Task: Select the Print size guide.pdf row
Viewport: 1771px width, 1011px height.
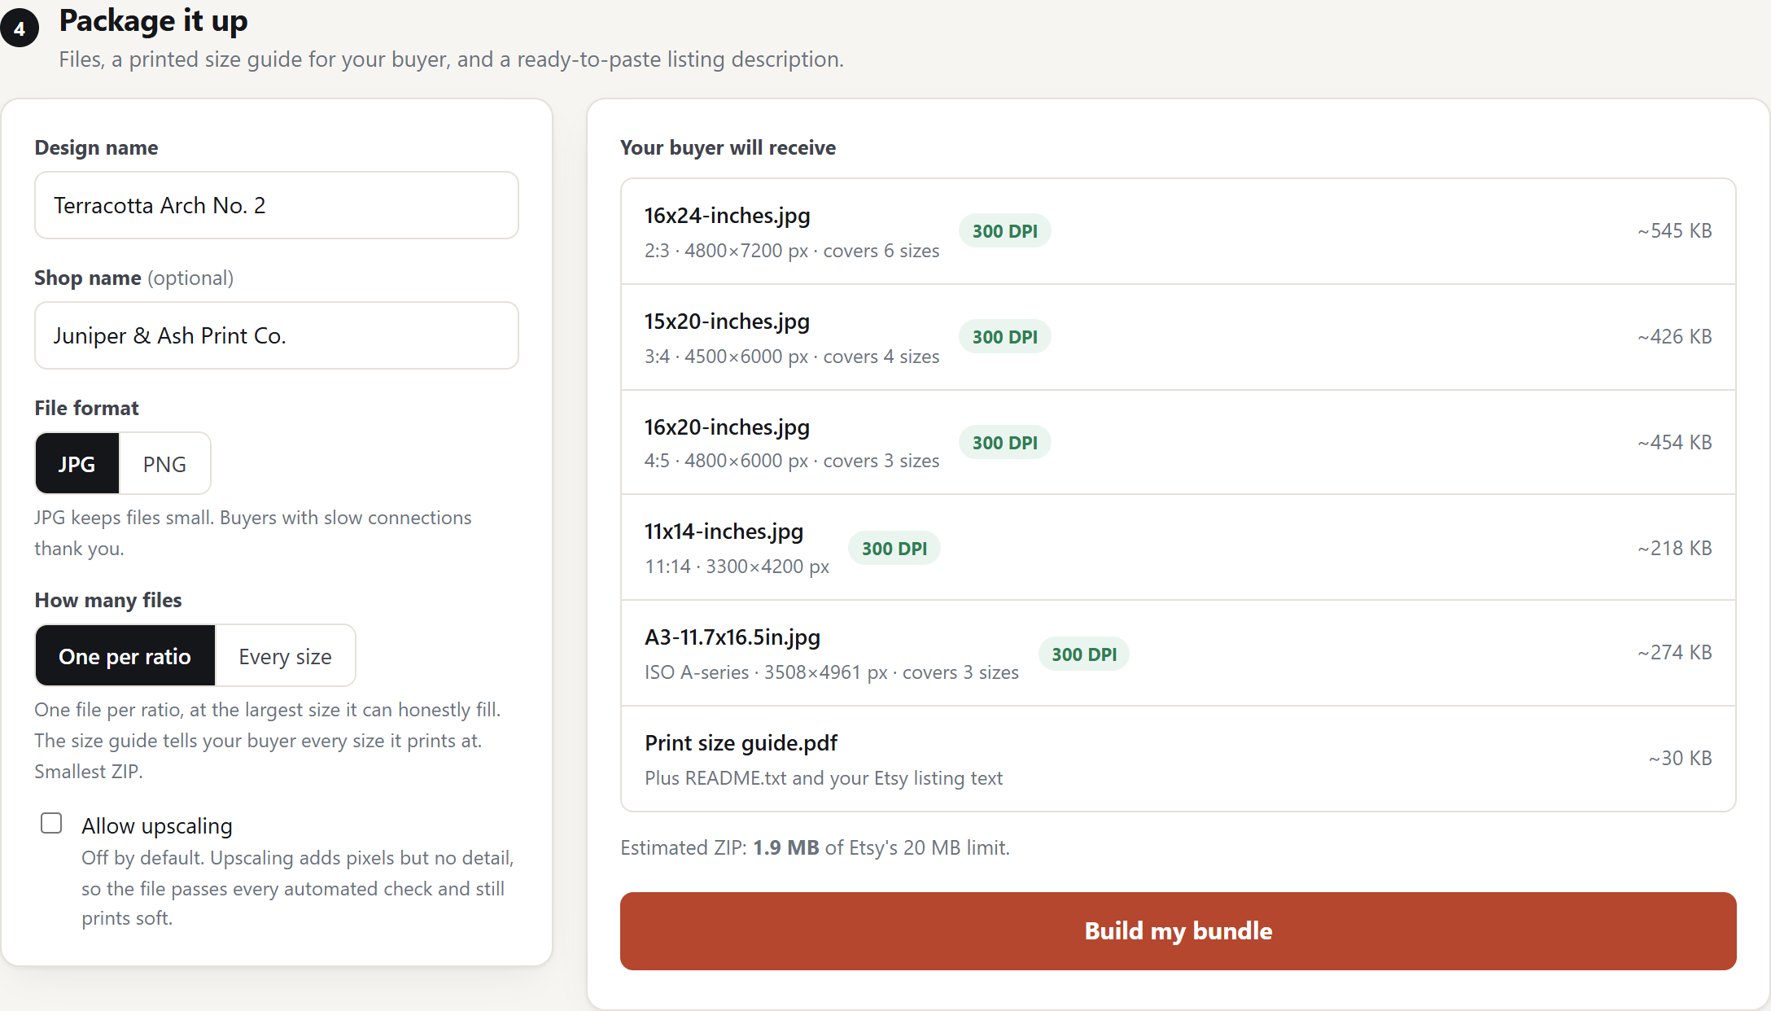Action: 1178,759
